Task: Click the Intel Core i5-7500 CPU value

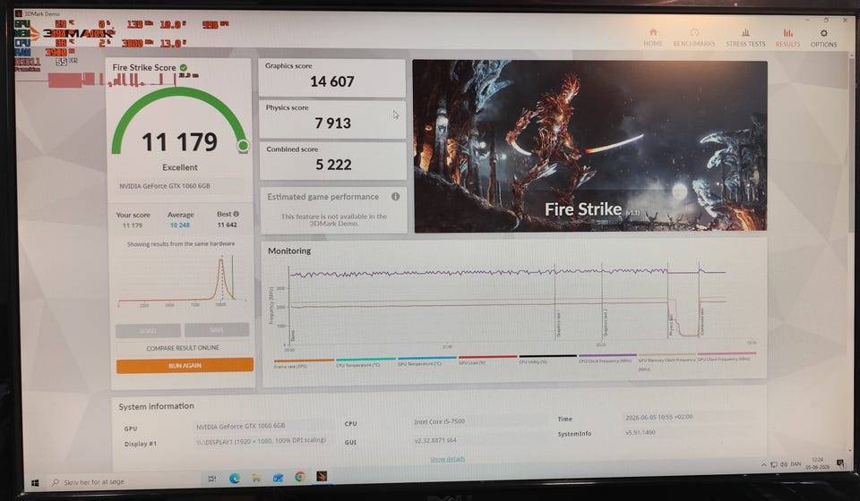Action: [x=439, y=421]
